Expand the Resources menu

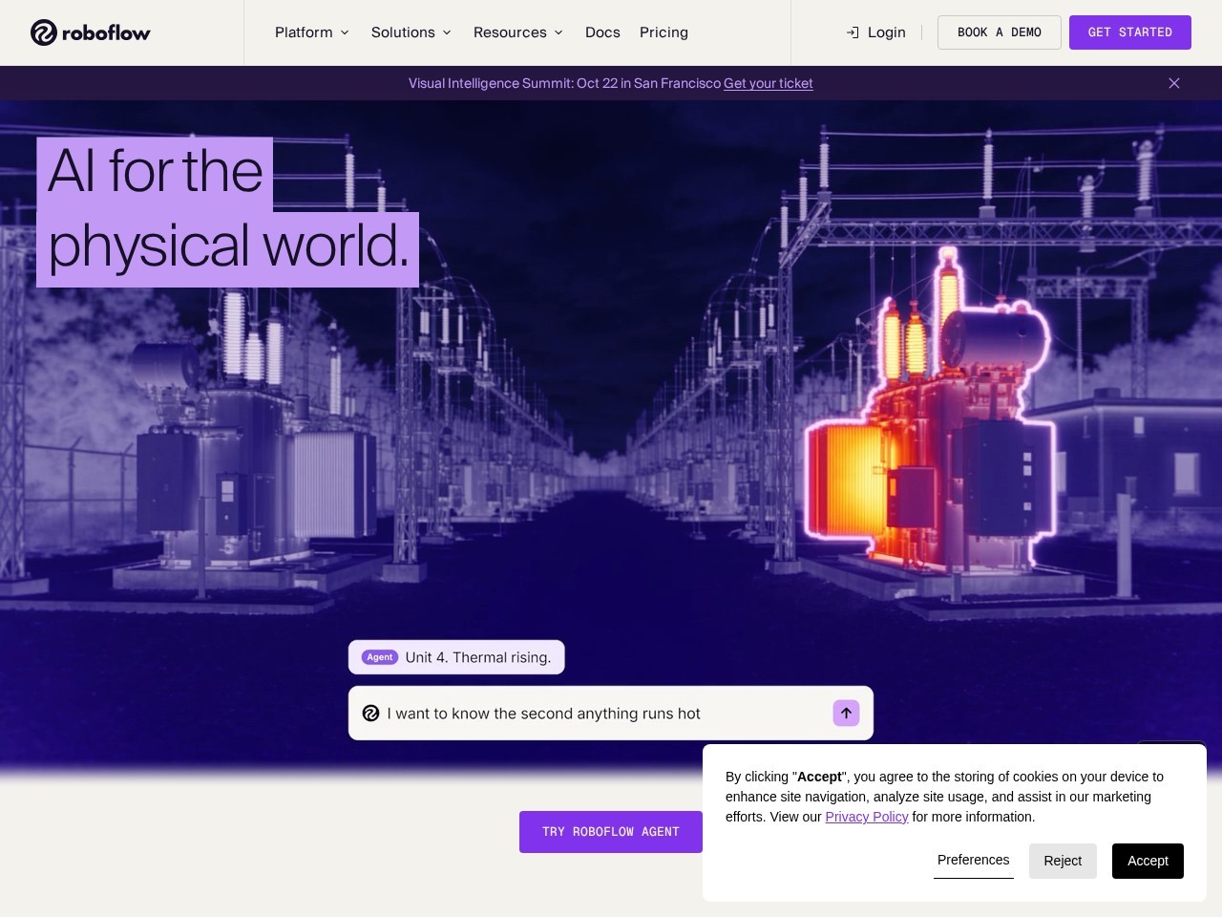coord(518,32)
